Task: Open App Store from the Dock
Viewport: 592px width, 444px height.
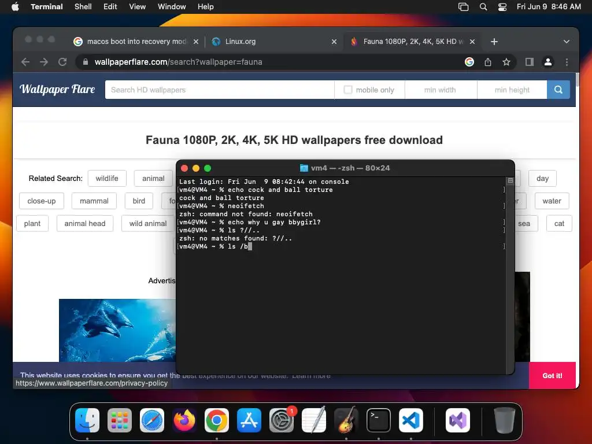Action: click(249, 420)
